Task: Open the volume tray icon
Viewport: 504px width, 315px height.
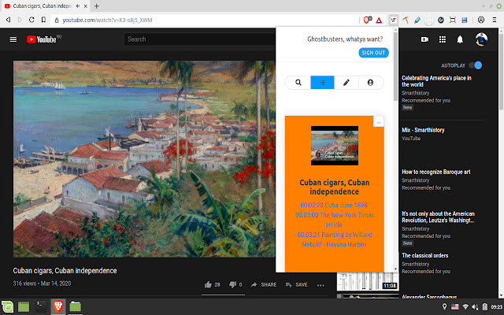Action: 475,307
